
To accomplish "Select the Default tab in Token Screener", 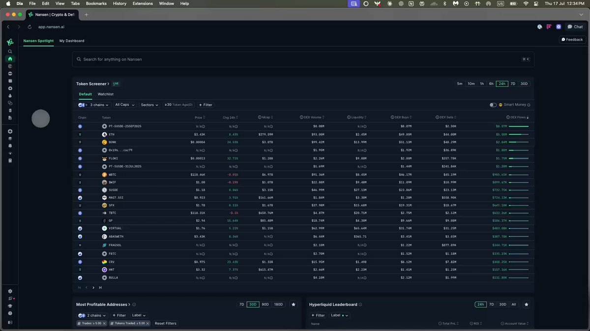I will 86,94.
